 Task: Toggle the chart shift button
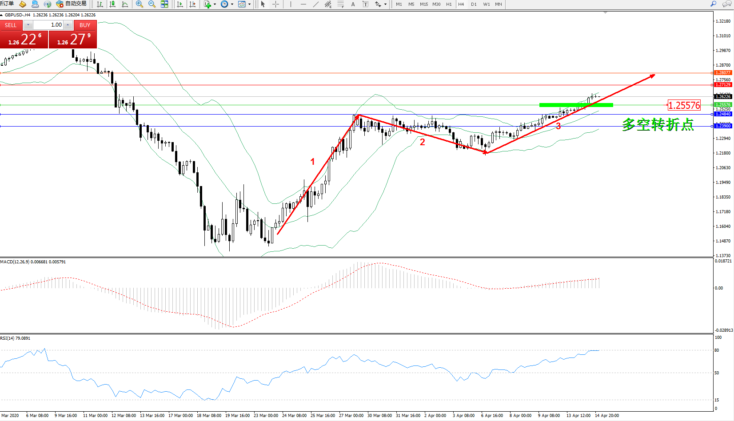coord(192,4)
